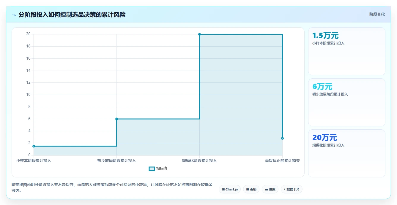The image size is (397, 205).
Task: Click the card caption 小样本阶段累计投入 under 1.5万元
Action: coord(328,43)
